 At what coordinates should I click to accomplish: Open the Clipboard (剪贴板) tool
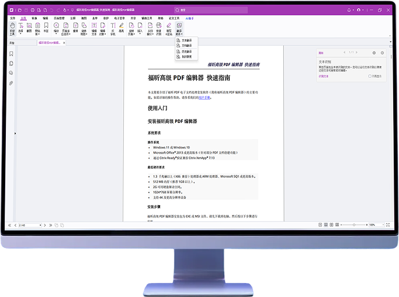(37, 28)
